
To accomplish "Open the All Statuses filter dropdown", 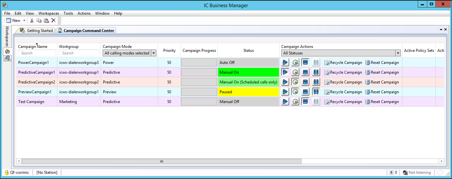I will pos(398,53).
